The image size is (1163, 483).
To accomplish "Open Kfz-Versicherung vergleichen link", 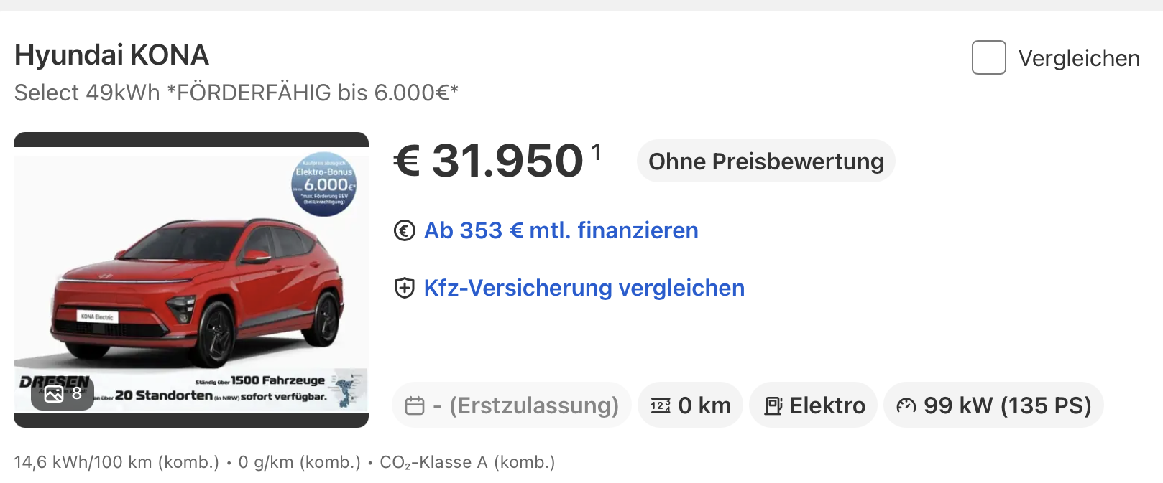I will coord(584,288).
